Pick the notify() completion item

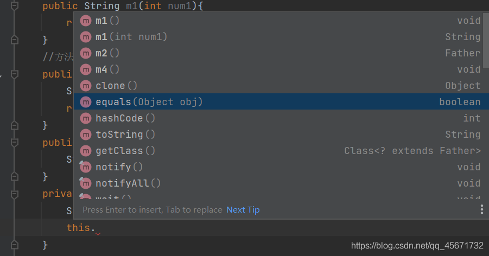119,167
